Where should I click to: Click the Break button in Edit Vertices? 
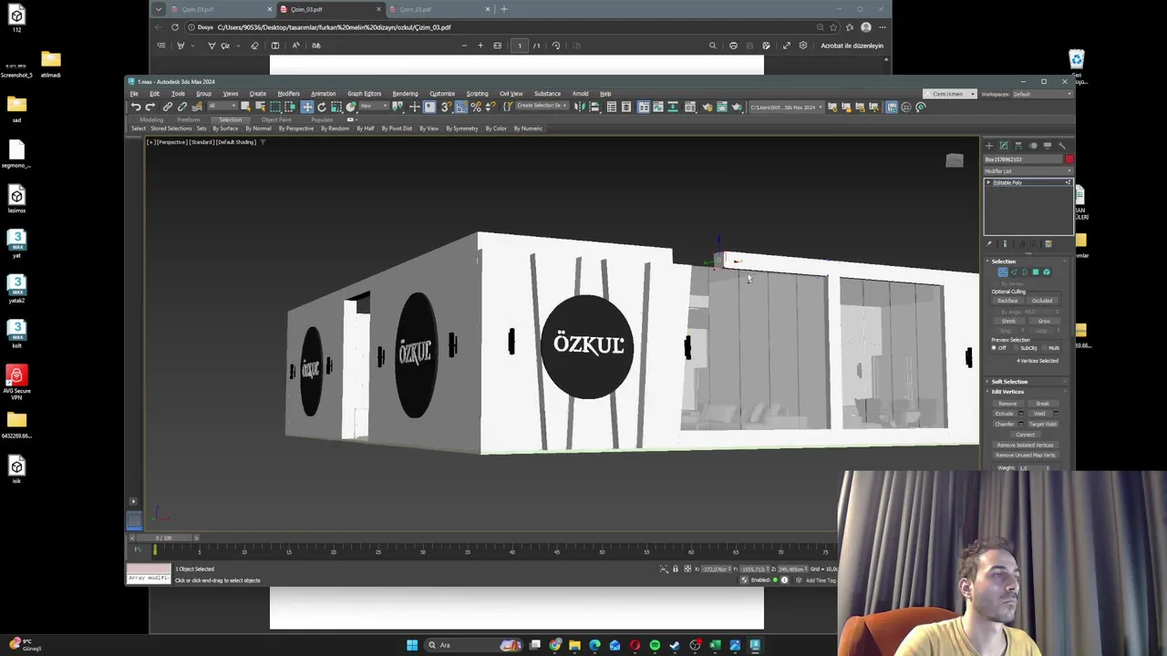[1043, 404]
